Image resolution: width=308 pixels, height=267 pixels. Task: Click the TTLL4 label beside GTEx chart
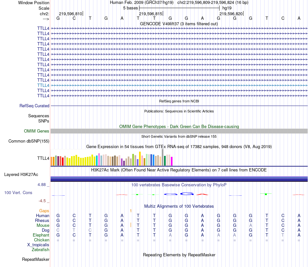pyautogui.click(x=43, y=158)
